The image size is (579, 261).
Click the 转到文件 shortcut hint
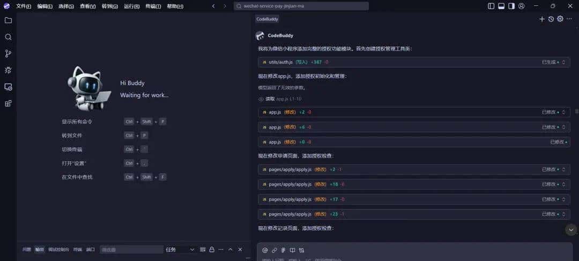coord(72,136)
